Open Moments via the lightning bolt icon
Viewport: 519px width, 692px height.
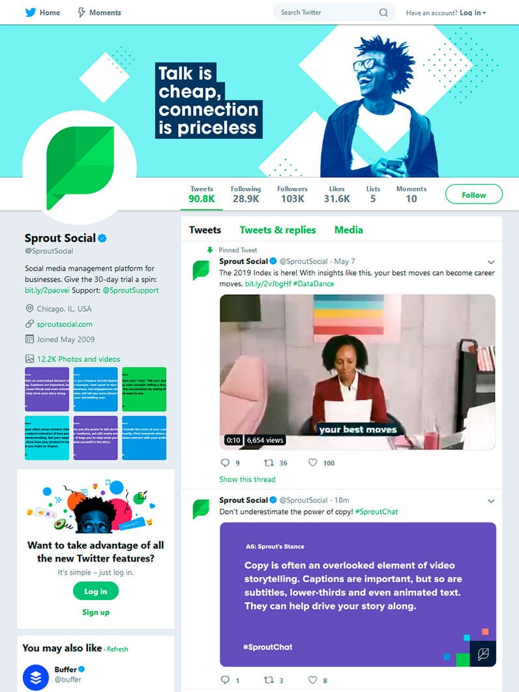click(x=82, y=12)
